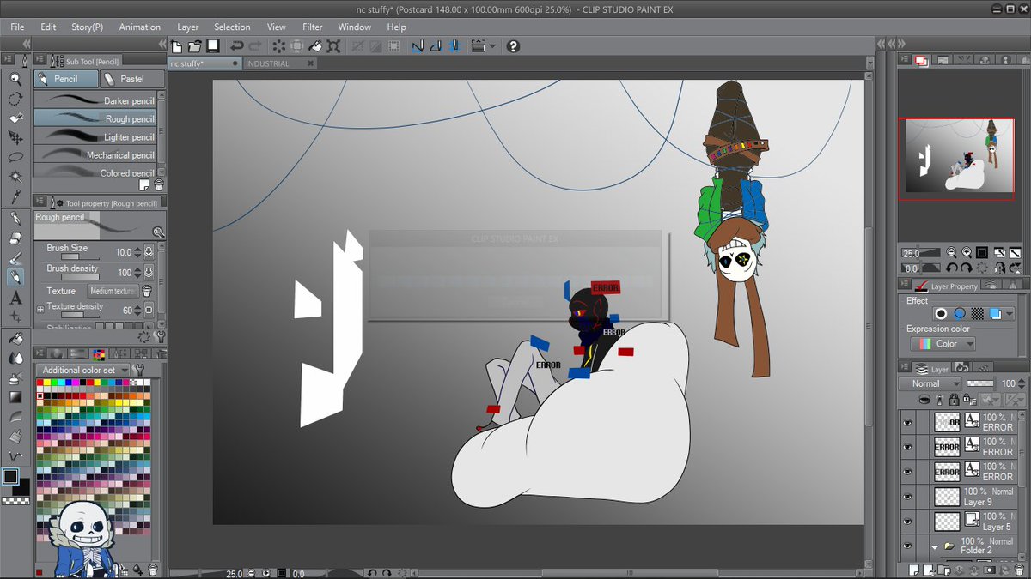This screenshot has height=579, width=1031.
Task: Select the Gradient tool
Action: click(15, 396)
